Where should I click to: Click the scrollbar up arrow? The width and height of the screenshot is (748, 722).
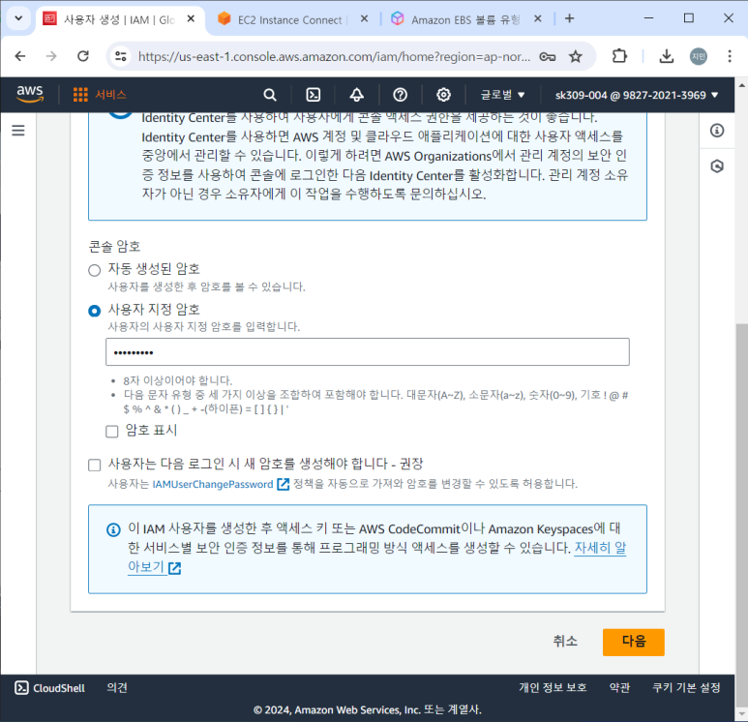[x=741, y=85]
